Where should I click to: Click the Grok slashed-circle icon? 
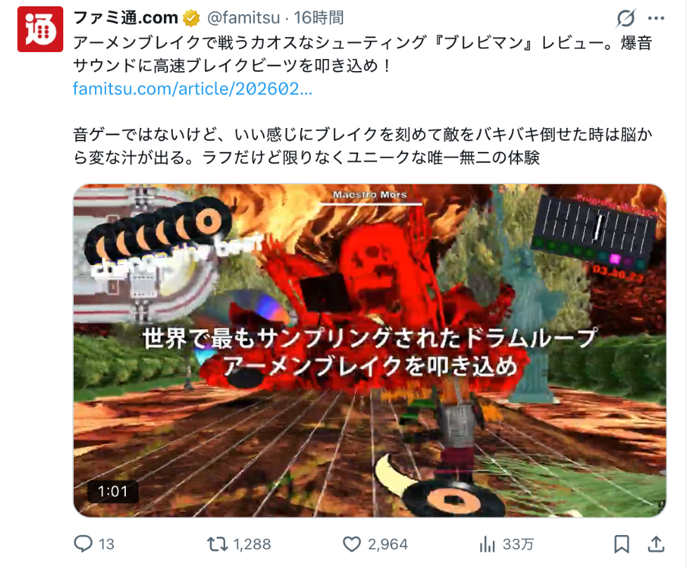pyautogui.click(x=625, y=18)
